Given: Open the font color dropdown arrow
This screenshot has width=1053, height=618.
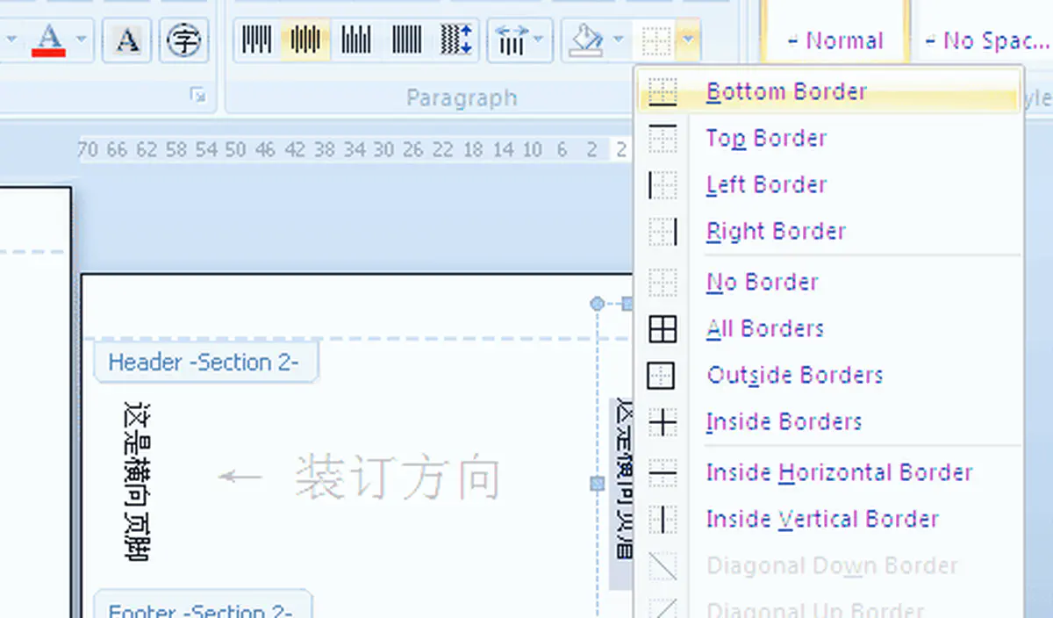Looking at the screenshot, I should pos(82,40).
